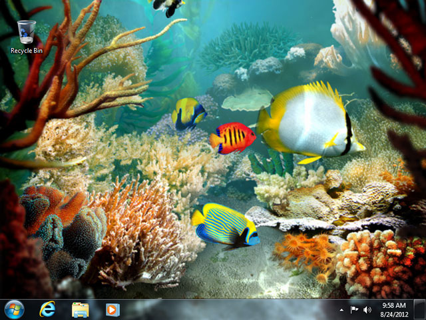Launch Windows Media Player from the taskbar
Screen dimensions: 426x320
112,310
